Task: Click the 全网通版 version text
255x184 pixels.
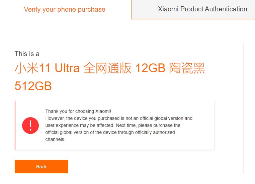Action: pos(107,68)
